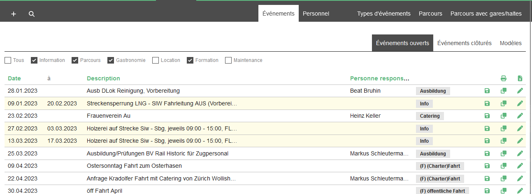Tick the Location checkbox
Screen dimensions: 532x194
coord(156,60)
